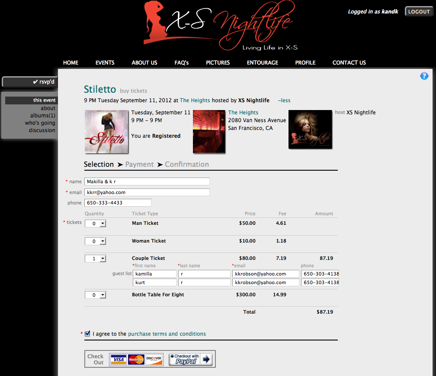This screenshot has height=376, width=436.
Task: Open the ENTOURAGE navigation item
Action: (x=262, y=63)
